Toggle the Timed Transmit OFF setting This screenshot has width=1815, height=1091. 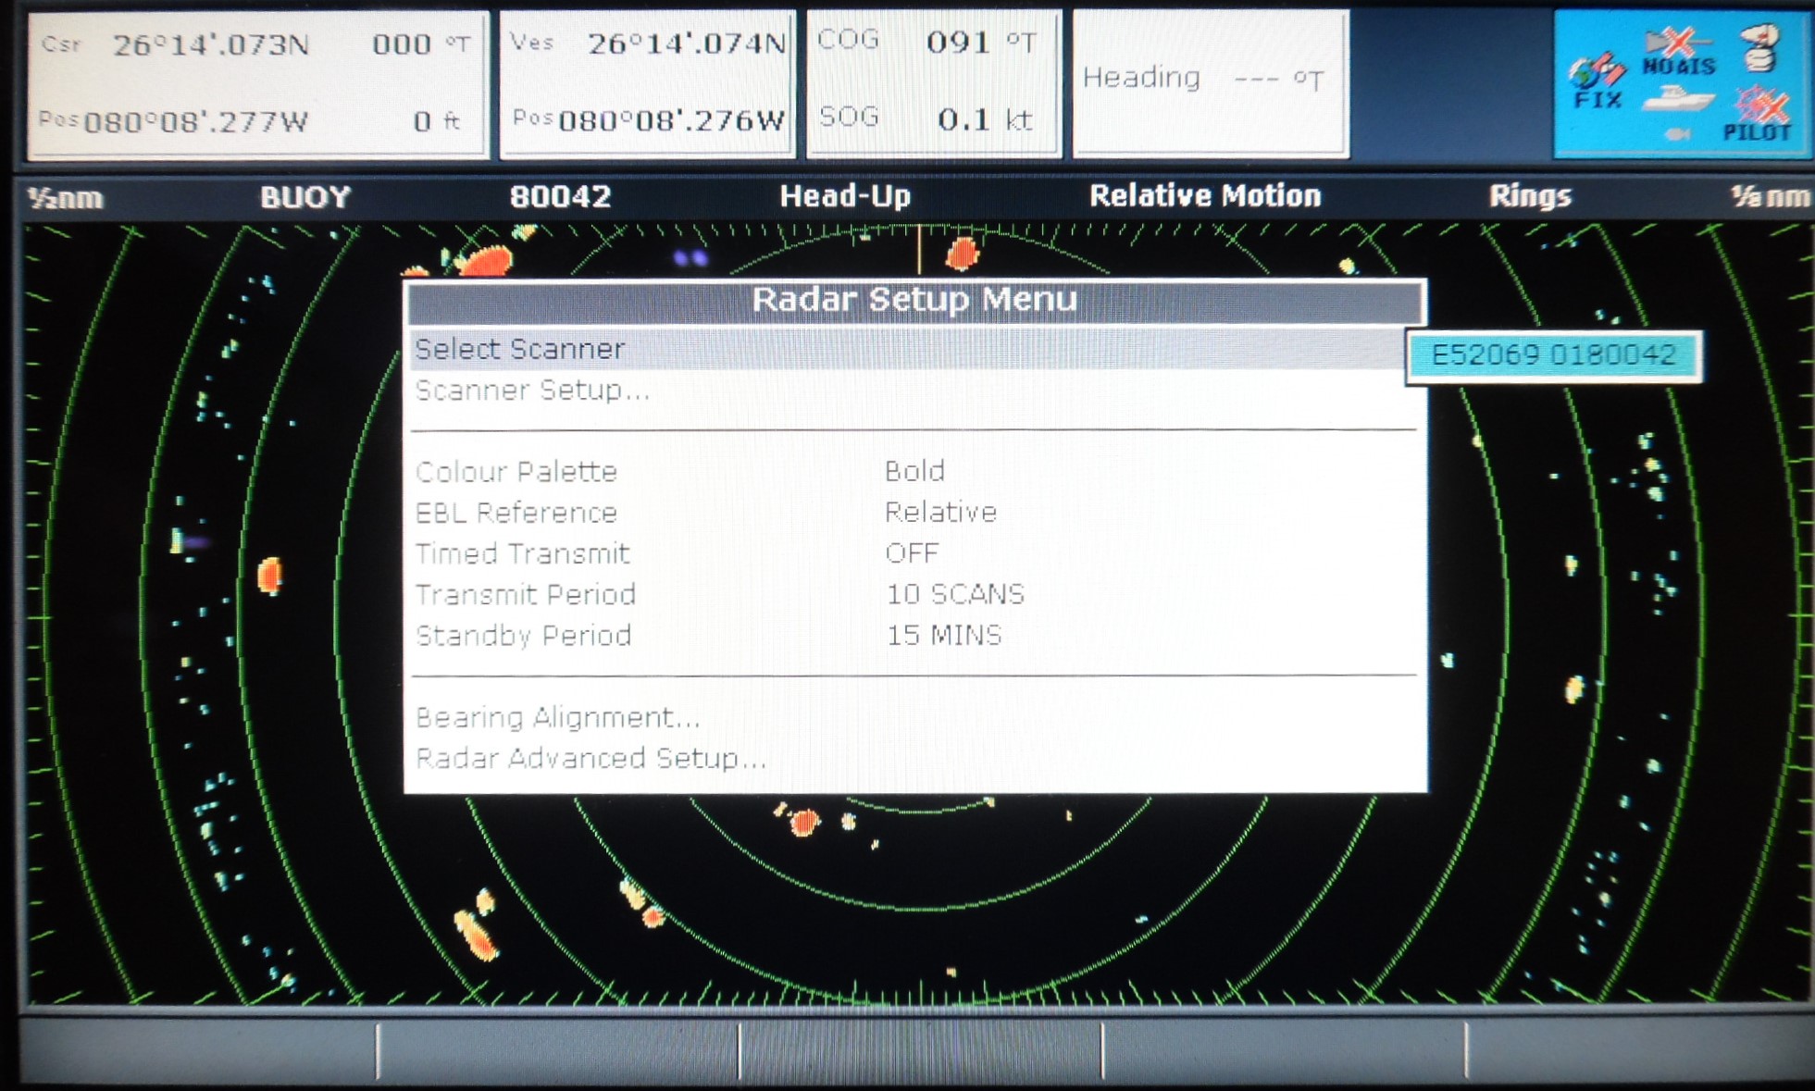tap(912, 553)
